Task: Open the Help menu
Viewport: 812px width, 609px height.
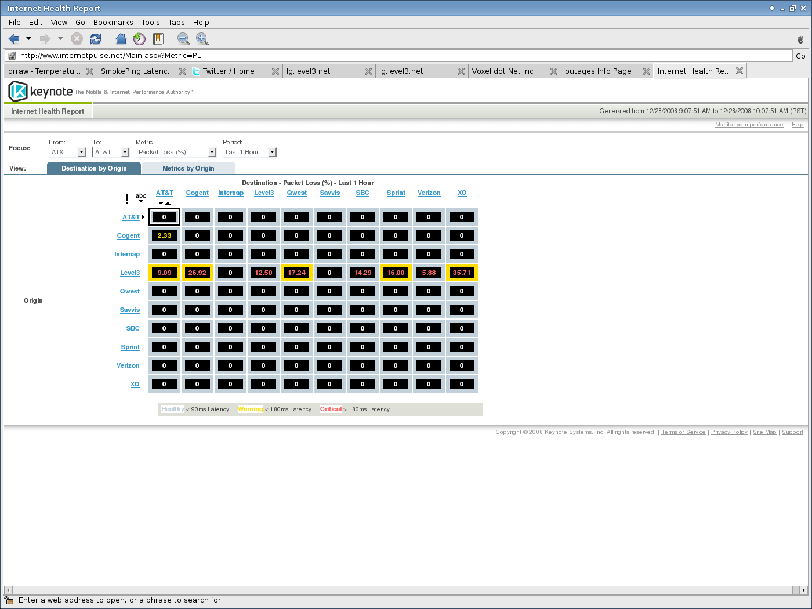Action: click(201, 23)
